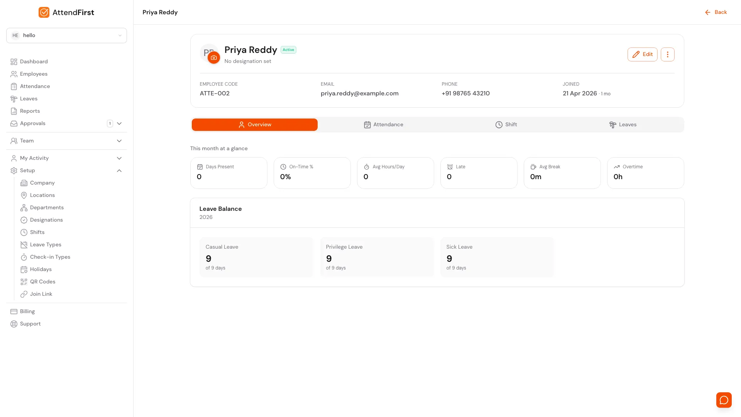Switch to the Attendance tab
Viewport: 741px width, 417px height.
(x=383, y=125)
